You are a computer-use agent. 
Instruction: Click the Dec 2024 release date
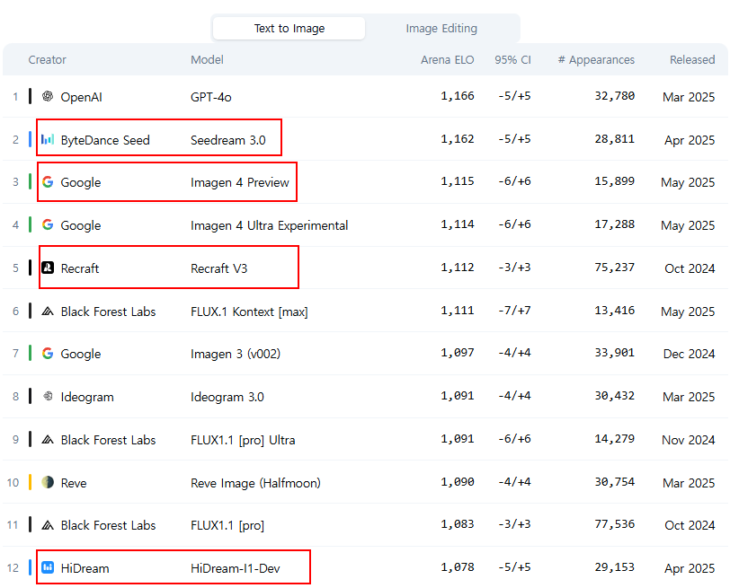(689, 355)
